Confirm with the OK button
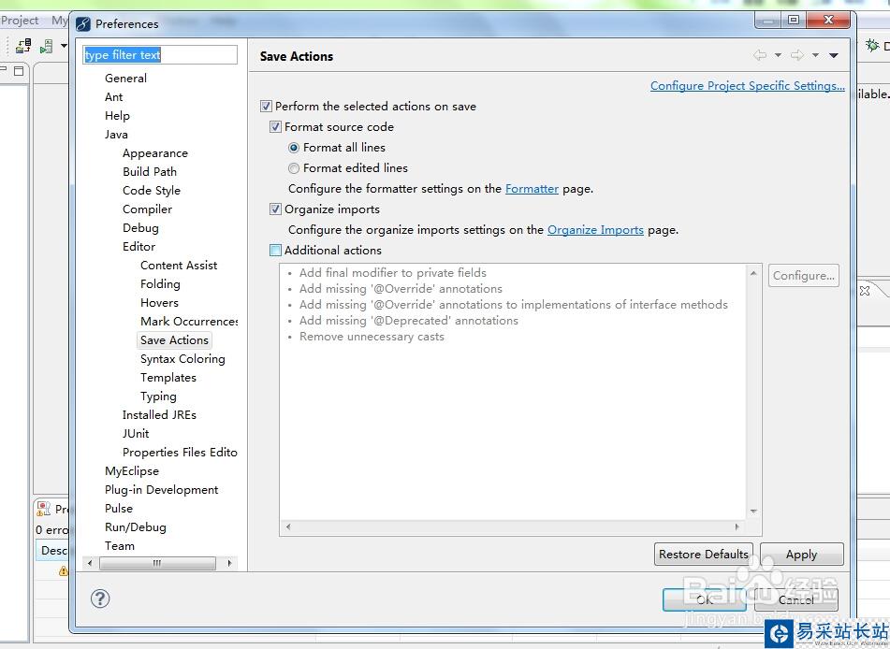This screenshot has height=649, width=890. click(x=705, y=599)
